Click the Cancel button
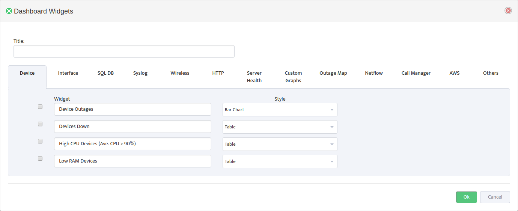The width and height of the screenshot is (518, 211). pos(495,197)
